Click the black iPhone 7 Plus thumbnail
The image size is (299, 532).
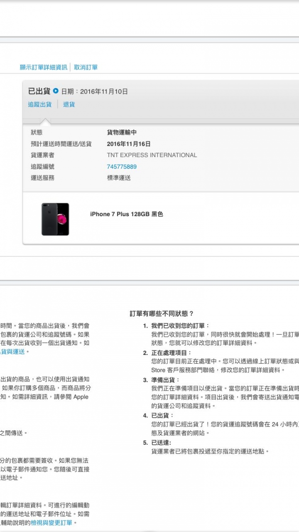pyautogui.click(x=55, y=219)
